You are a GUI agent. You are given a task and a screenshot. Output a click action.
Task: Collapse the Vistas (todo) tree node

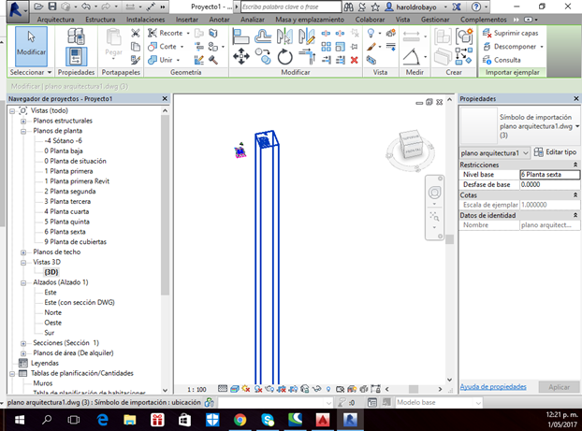[12, 111]
